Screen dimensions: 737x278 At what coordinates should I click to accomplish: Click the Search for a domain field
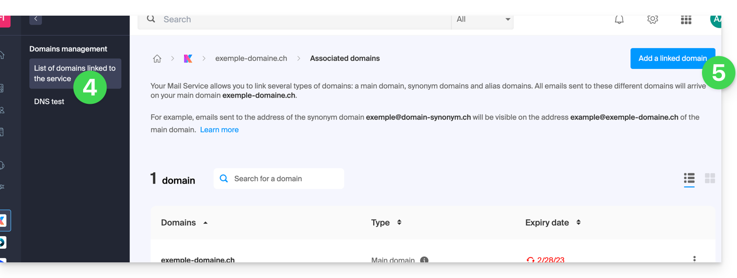point(285,179)
